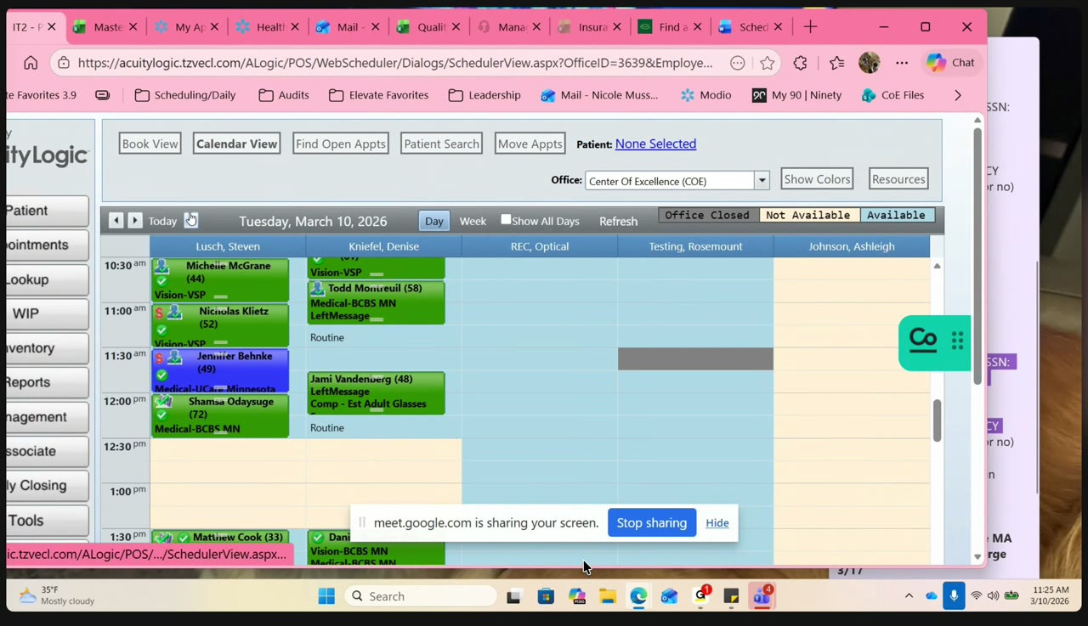Click Not Available legend swatch
The width and height of the screenshot is (1088, 626).
tap(808, 215)
